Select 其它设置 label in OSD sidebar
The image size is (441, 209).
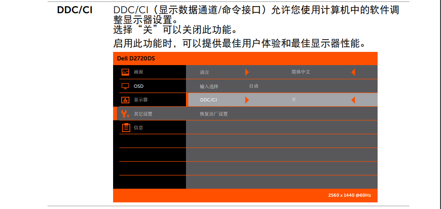[143, 114]
